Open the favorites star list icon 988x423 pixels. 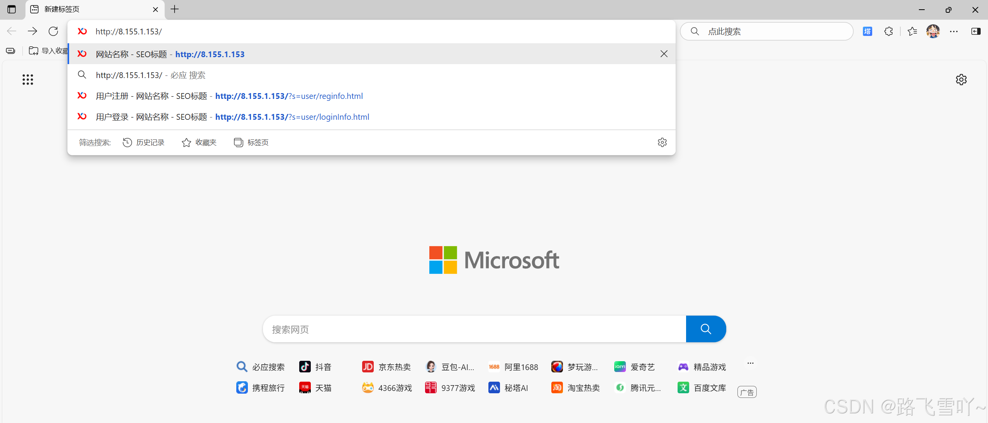pos(912,31)
